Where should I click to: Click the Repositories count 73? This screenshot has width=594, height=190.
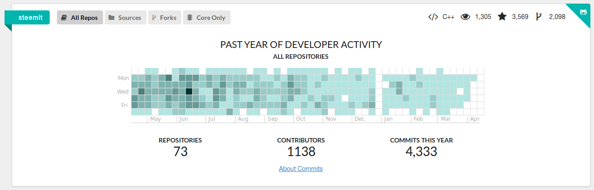180,151
